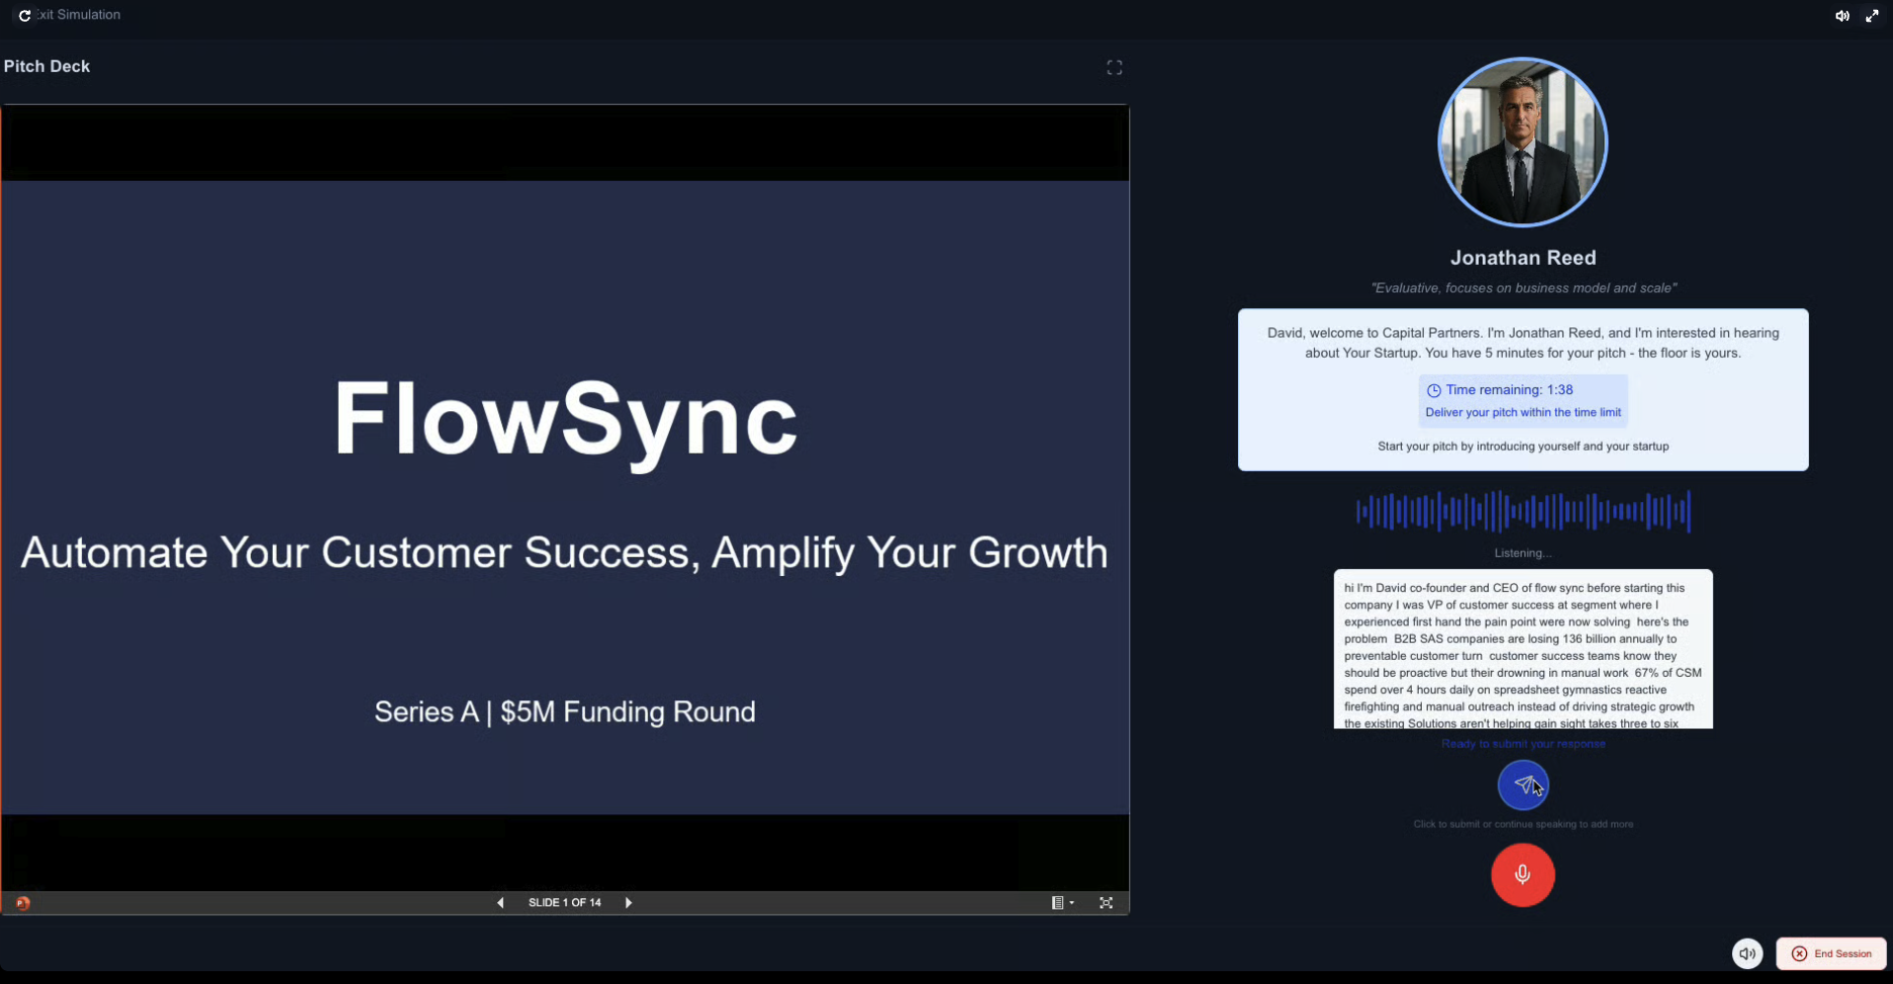Toggle the round speaker button beside End Session
This screenshot has height=984, width=1893.
click(1747, 953)
